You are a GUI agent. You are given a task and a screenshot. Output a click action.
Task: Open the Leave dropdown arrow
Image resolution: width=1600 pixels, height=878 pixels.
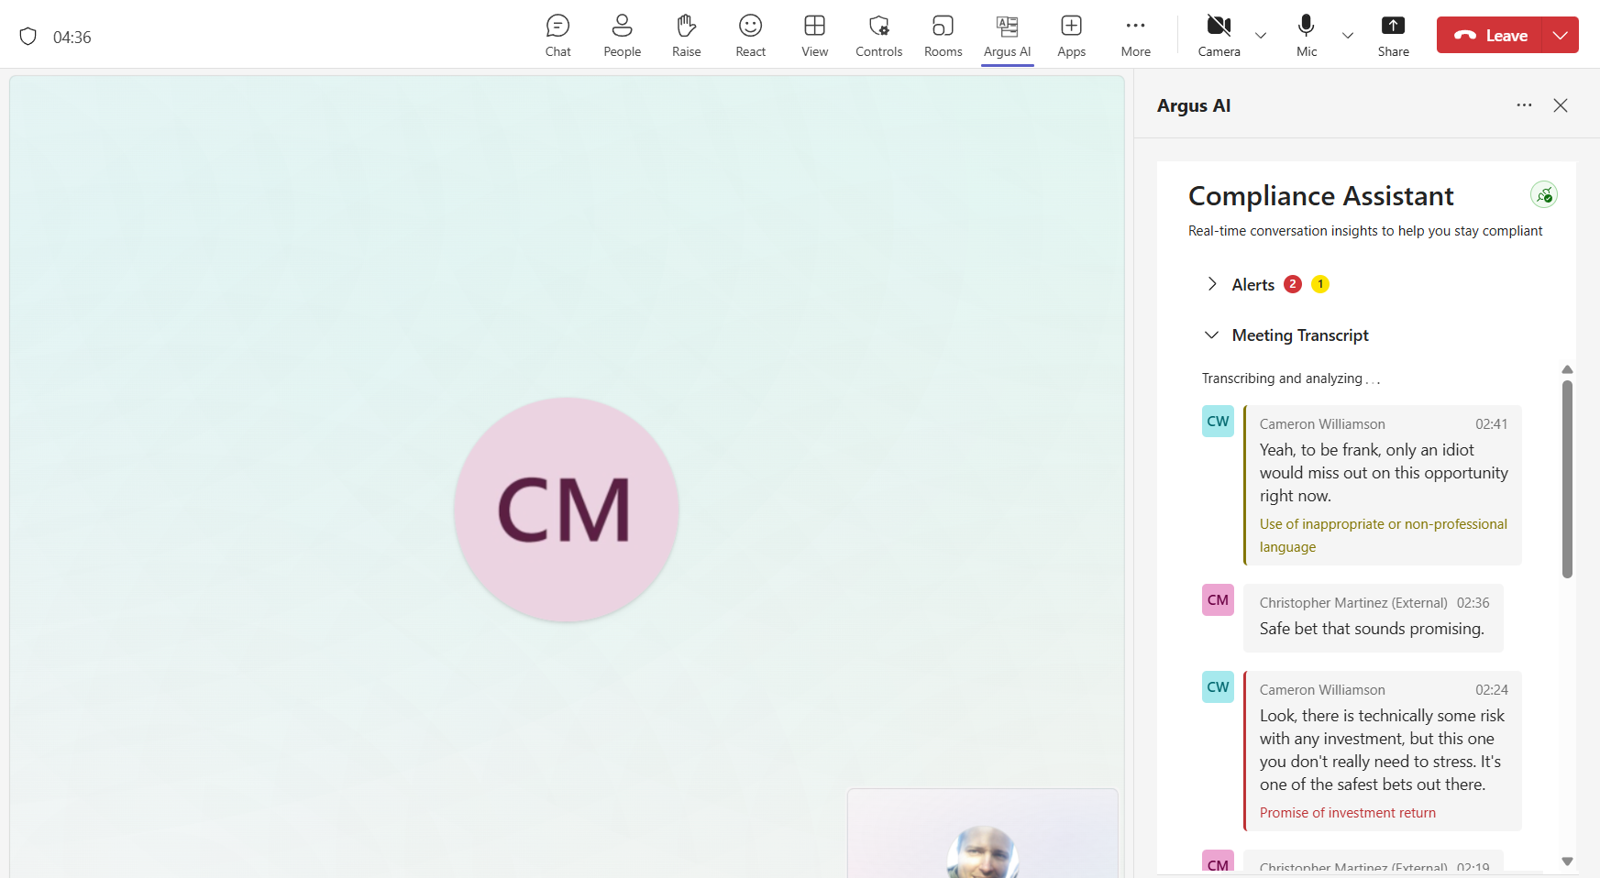[x=1560, y=35]
